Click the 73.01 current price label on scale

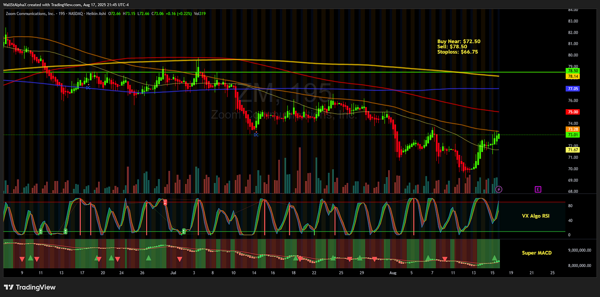pyautogui.click(x=572, y=135)
